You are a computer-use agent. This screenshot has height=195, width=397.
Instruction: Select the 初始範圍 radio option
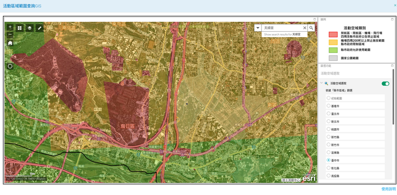(329, 98)
